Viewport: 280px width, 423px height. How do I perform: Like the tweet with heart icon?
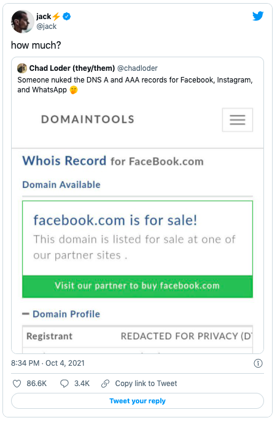click(x=17, y=384)
